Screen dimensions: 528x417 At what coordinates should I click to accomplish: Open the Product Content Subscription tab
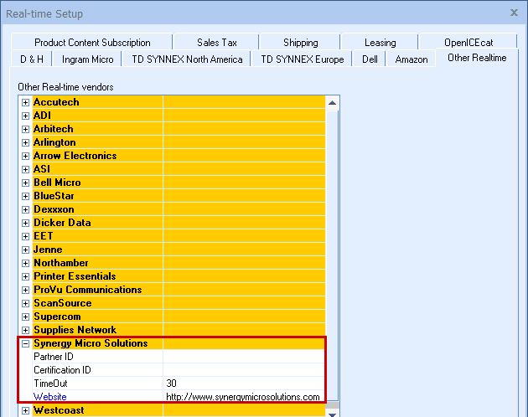92,43
